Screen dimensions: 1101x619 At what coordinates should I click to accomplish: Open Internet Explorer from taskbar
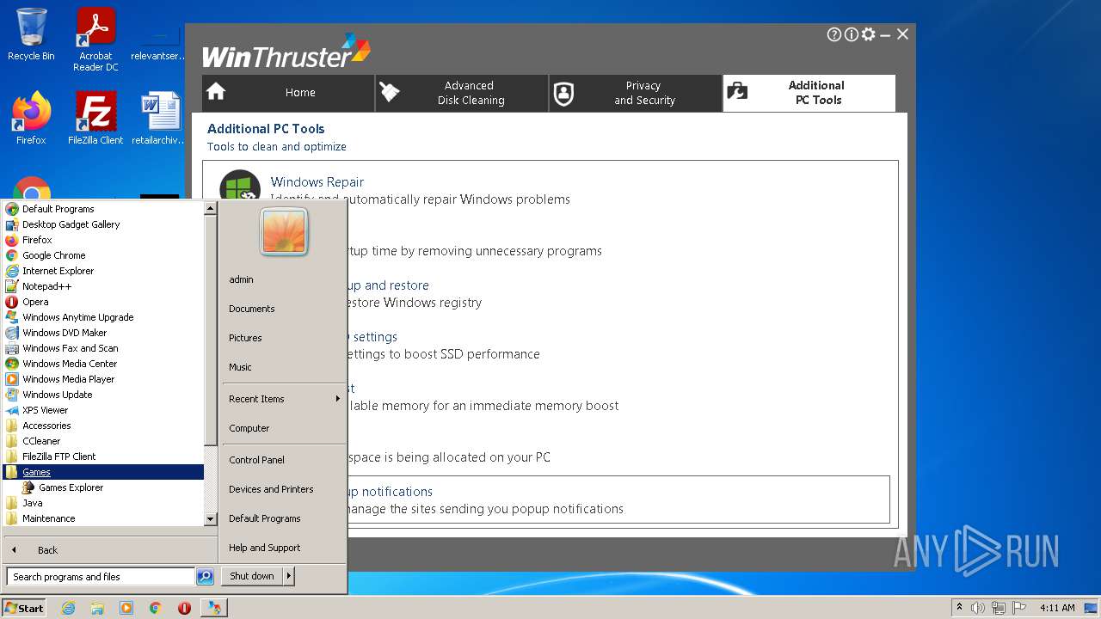click(68, 608)
